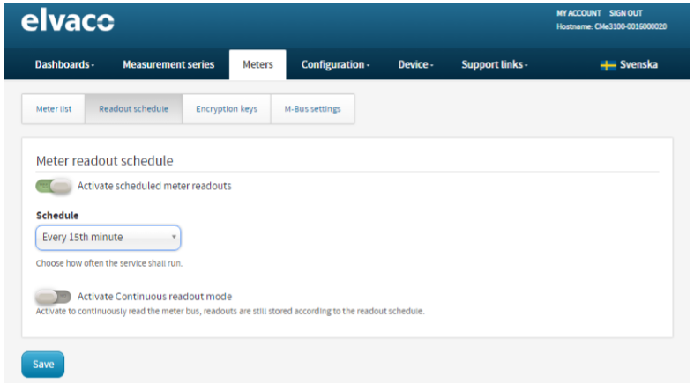694x383 pixels.
Task: Select the Readout schedule tab
Action: tap(134, 108)
